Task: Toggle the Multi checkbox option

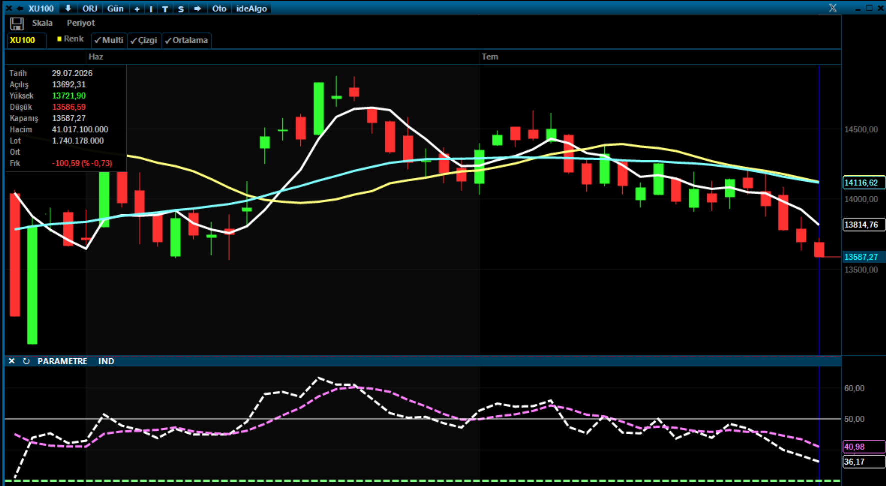Action: tap(109, 40)
